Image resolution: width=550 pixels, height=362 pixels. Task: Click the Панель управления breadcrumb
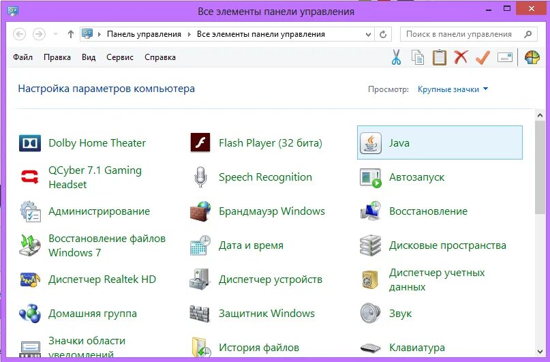click(144, 34)
